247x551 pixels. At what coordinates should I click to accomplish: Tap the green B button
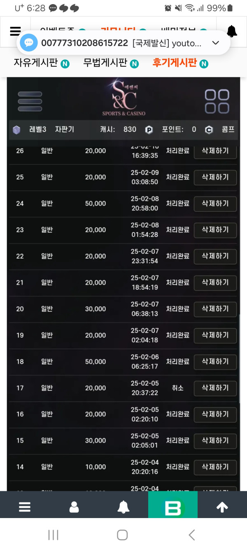[173, 504]
